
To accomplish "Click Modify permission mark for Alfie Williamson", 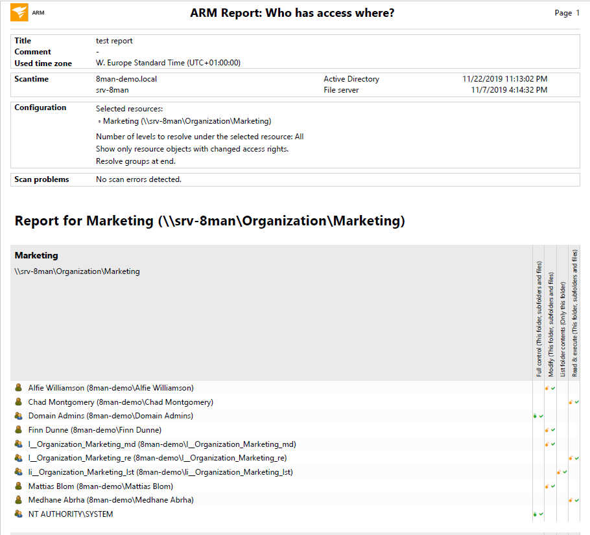I will pyautogui.click(x=550, y=388).
